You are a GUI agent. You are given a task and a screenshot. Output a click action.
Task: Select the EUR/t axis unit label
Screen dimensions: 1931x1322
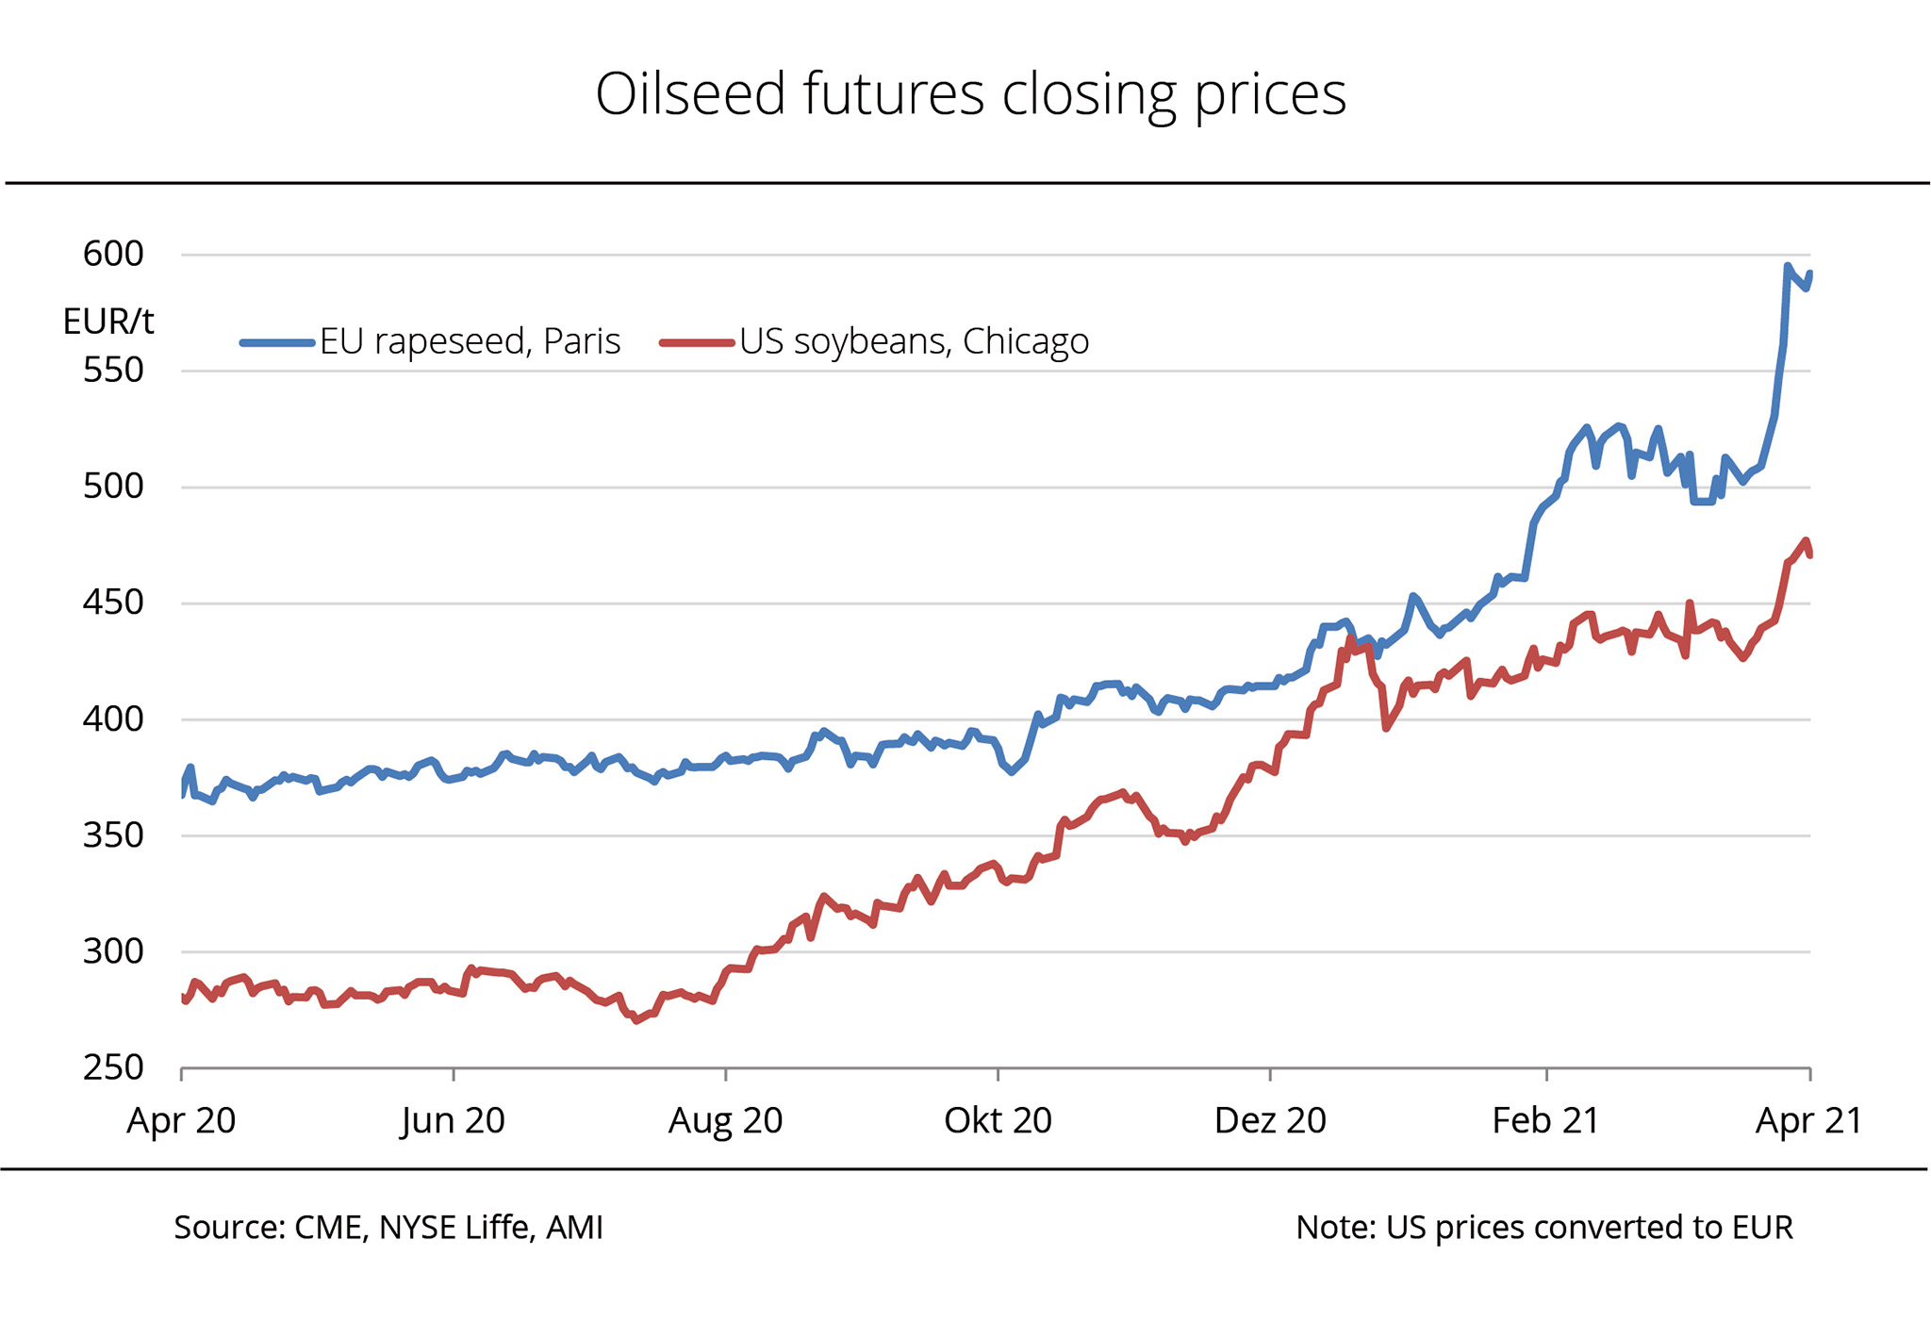[108, 322]
